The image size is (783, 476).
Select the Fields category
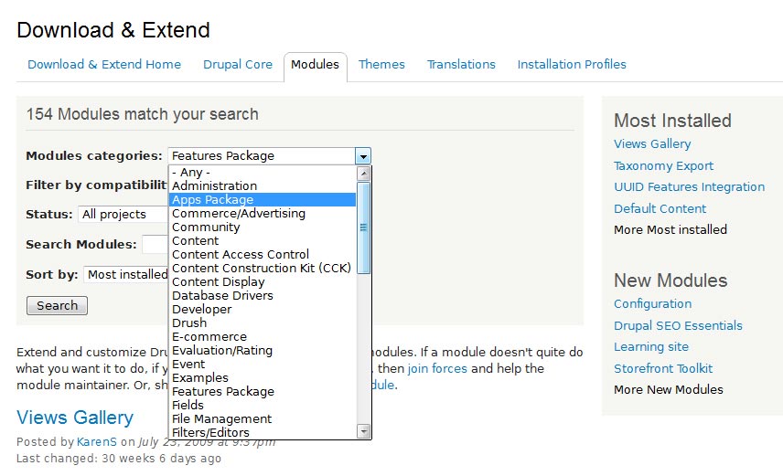[263, 405]
